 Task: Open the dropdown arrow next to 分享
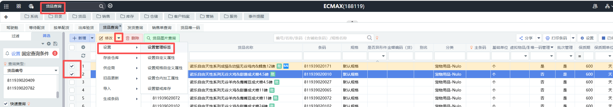point(539,38)
